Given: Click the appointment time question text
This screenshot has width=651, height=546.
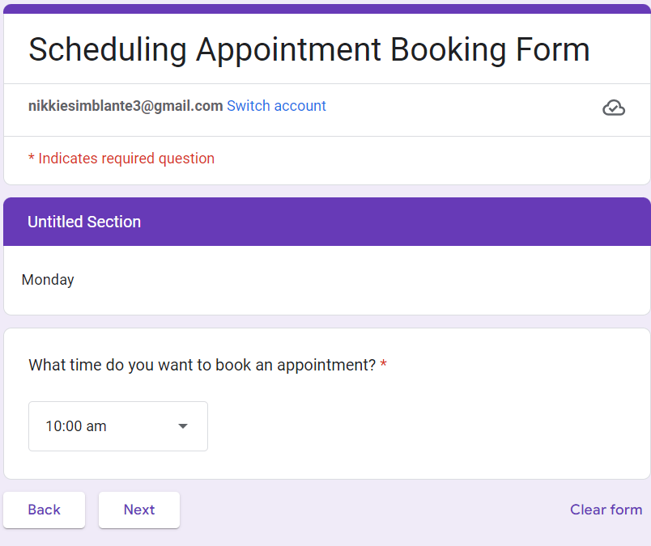Looking at the screenshot, I should pos(202,365).
